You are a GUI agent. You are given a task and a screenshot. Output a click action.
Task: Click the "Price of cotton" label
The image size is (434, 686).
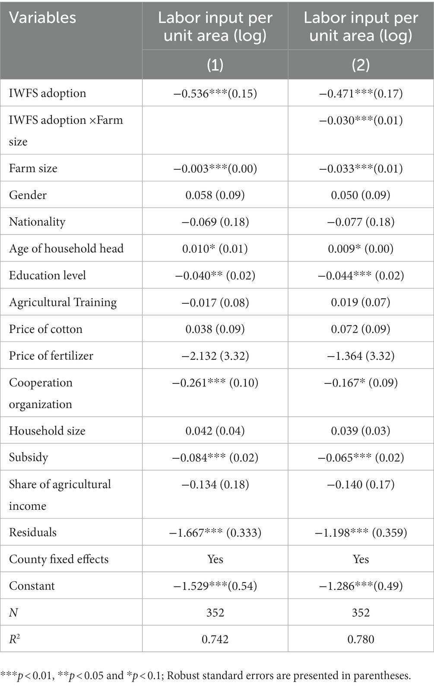[x=45, y=329]
